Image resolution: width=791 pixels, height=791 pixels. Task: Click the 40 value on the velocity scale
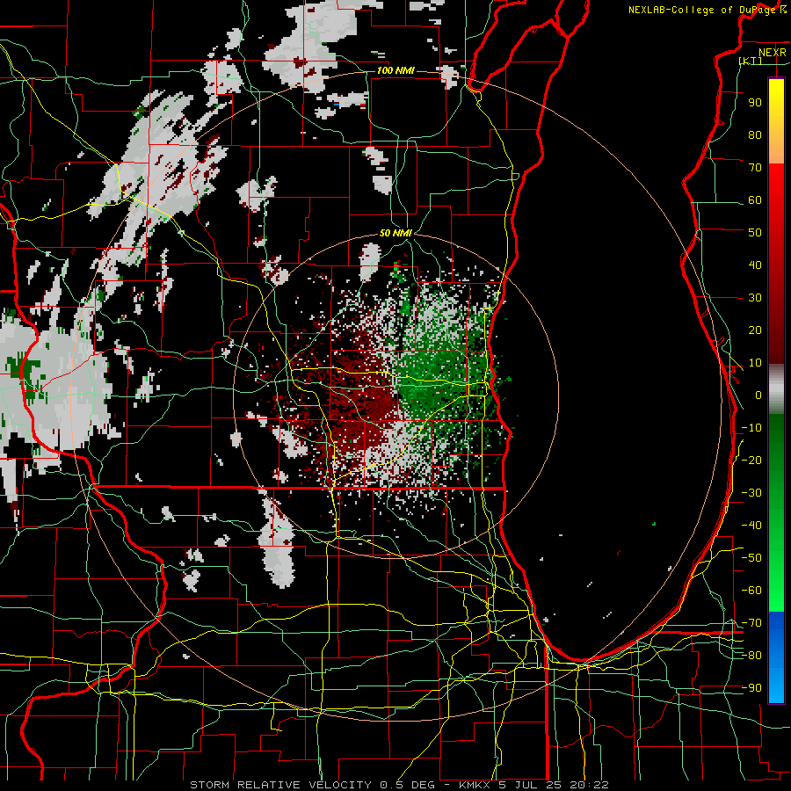tap(755, 265)
